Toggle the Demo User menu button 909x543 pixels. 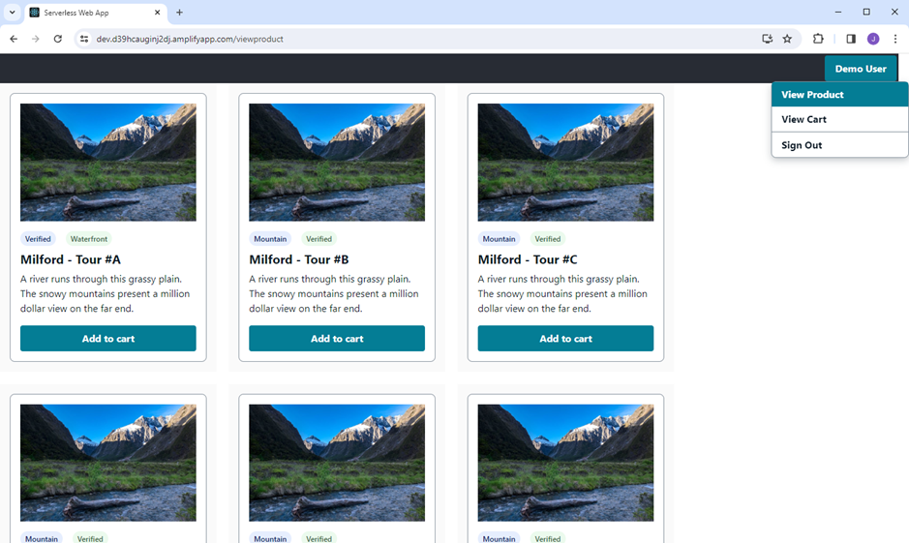pyautogui.click(x=861, y=69)
